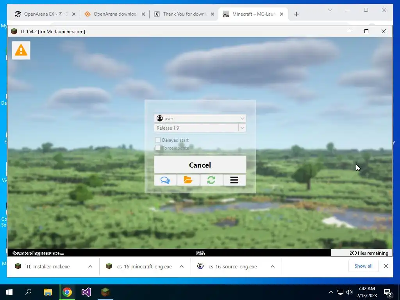
Task: Click the cs_16_source_eng.exe download file icon
Action: point(200,266)
